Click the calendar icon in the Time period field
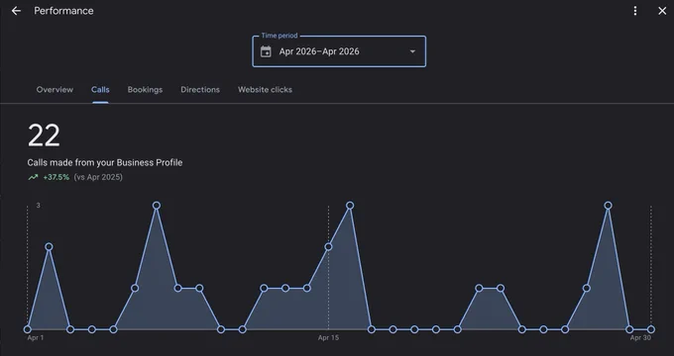The height and width of the screenshot is (356, 674). tap(266, 51)
